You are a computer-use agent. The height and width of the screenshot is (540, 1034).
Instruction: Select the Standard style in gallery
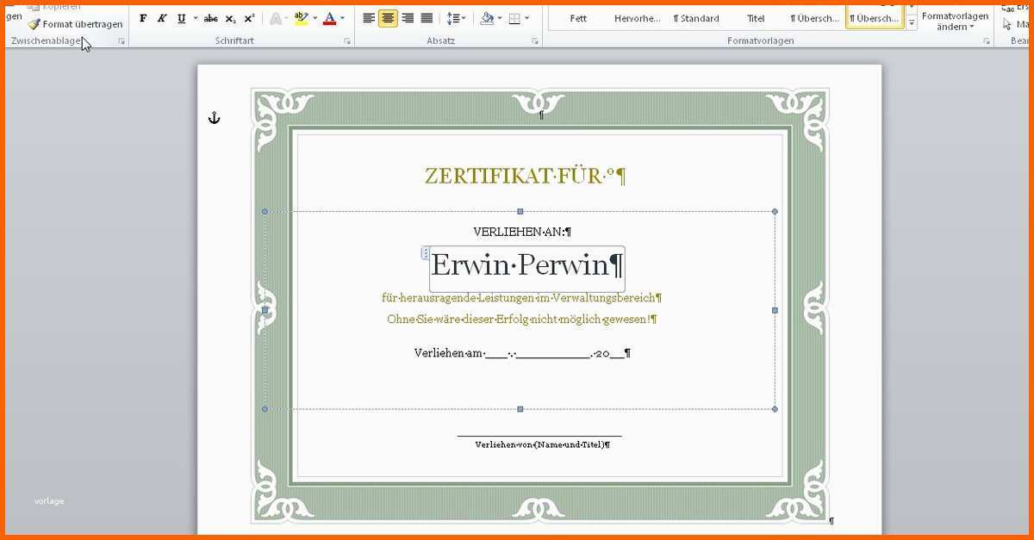(696, 18)
